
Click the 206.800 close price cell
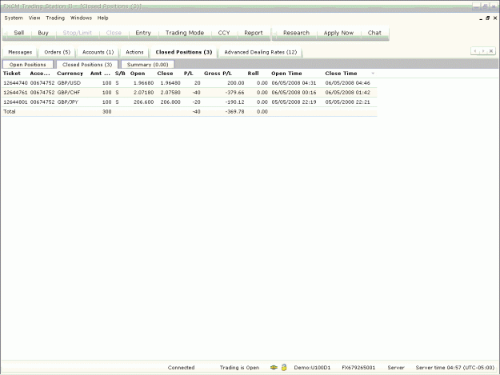pyautogui.click(x=170, y=102)
